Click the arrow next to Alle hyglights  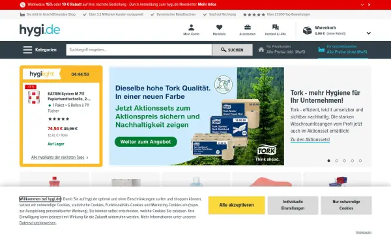coord(87,157)
